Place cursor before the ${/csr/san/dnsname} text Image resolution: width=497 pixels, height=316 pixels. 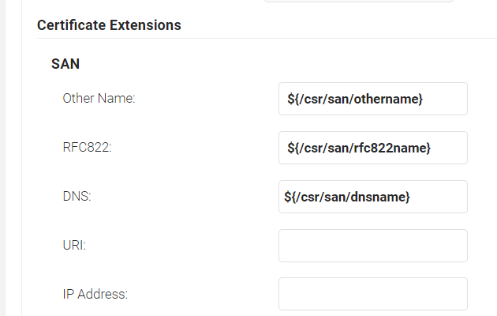pyautogui.click(x=285, y=197)
